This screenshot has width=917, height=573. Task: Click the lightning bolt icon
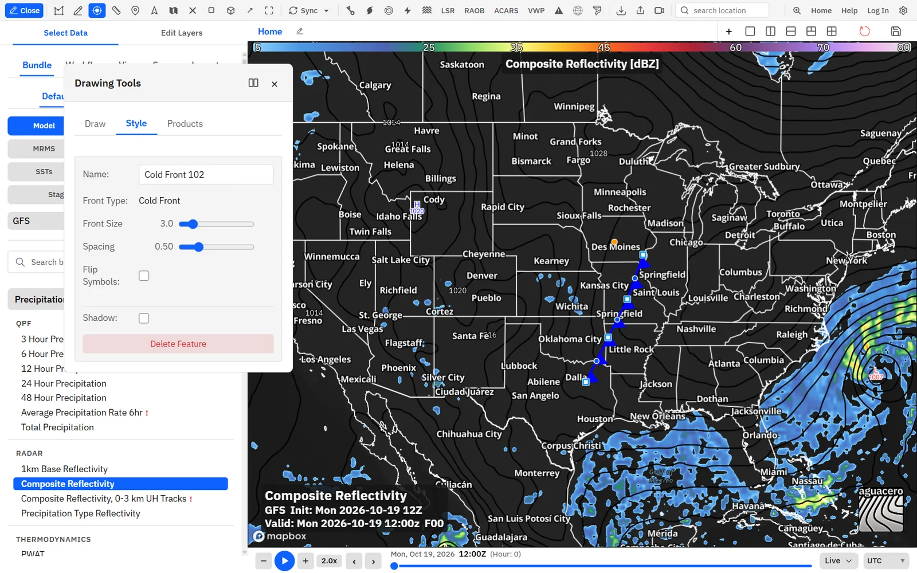tap(407, 10)
